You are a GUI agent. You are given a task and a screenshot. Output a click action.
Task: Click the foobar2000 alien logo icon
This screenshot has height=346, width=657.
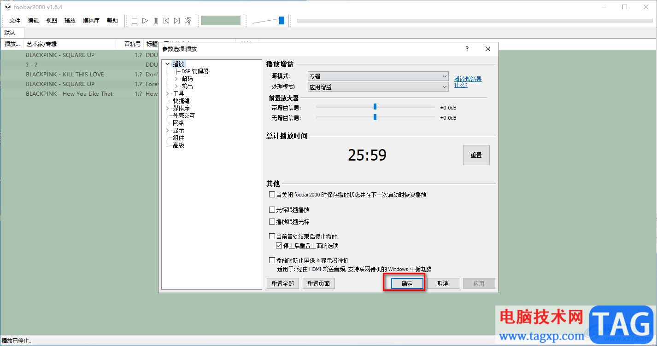(x=8, y=7)
